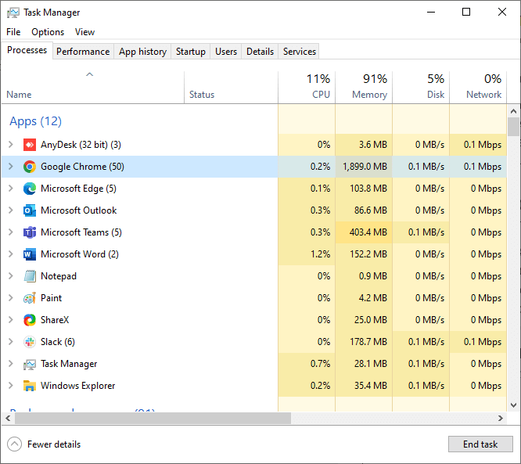
Task: Click the Microsoft Teams icon
Action: coord(30,232)
